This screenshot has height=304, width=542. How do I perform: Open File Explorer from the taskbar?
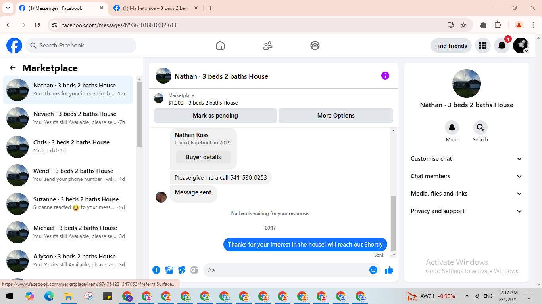pos(69,296)
